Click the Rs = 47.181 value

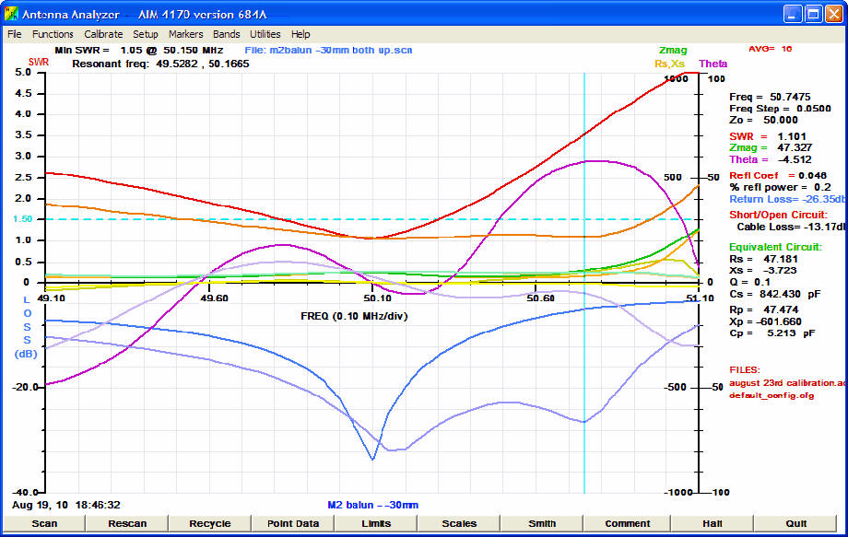(x=763, y=259)
